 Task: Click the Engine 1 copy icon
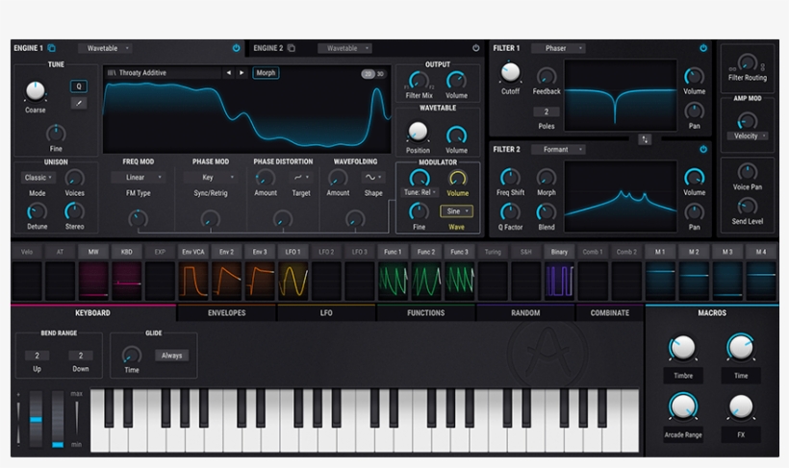(x=52, y=48)
